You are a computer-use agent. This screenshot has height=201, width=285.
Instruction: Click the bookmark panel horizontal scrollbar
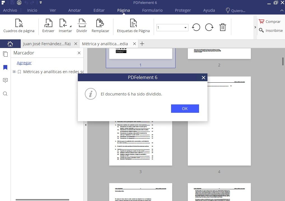click(x=42, y=200)
